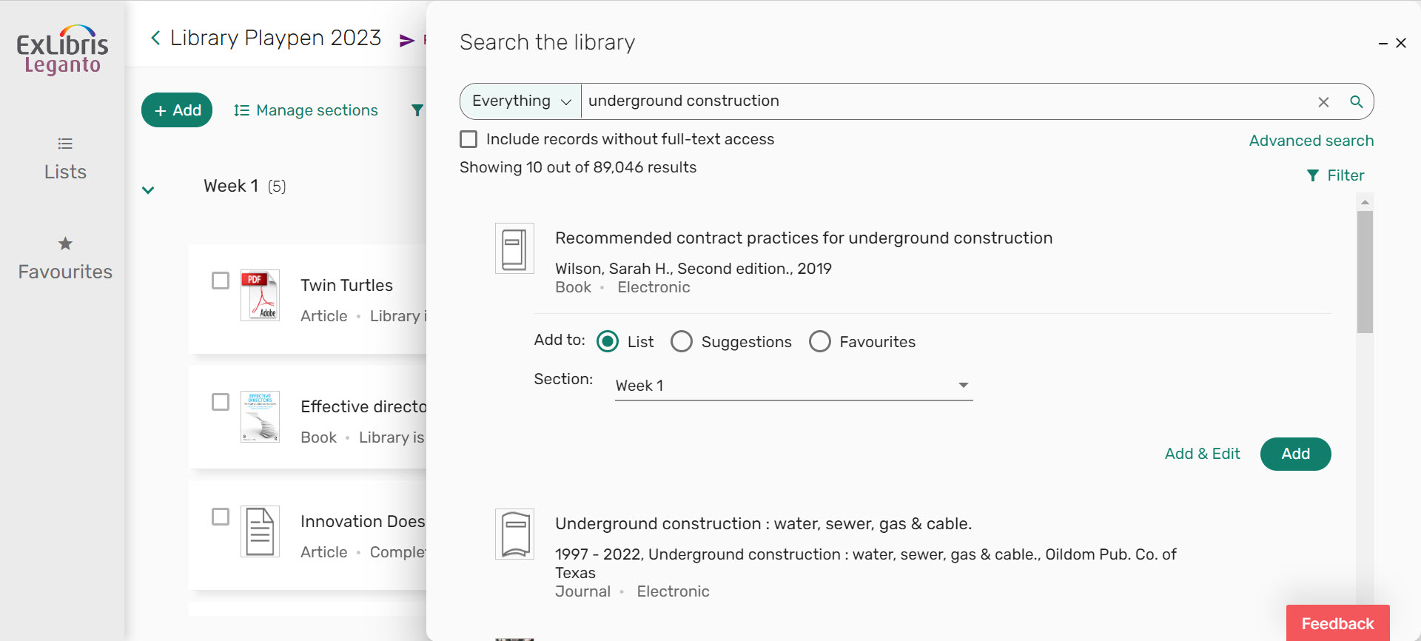Click the magnifier search icon in search bar

pos(1356,102)
